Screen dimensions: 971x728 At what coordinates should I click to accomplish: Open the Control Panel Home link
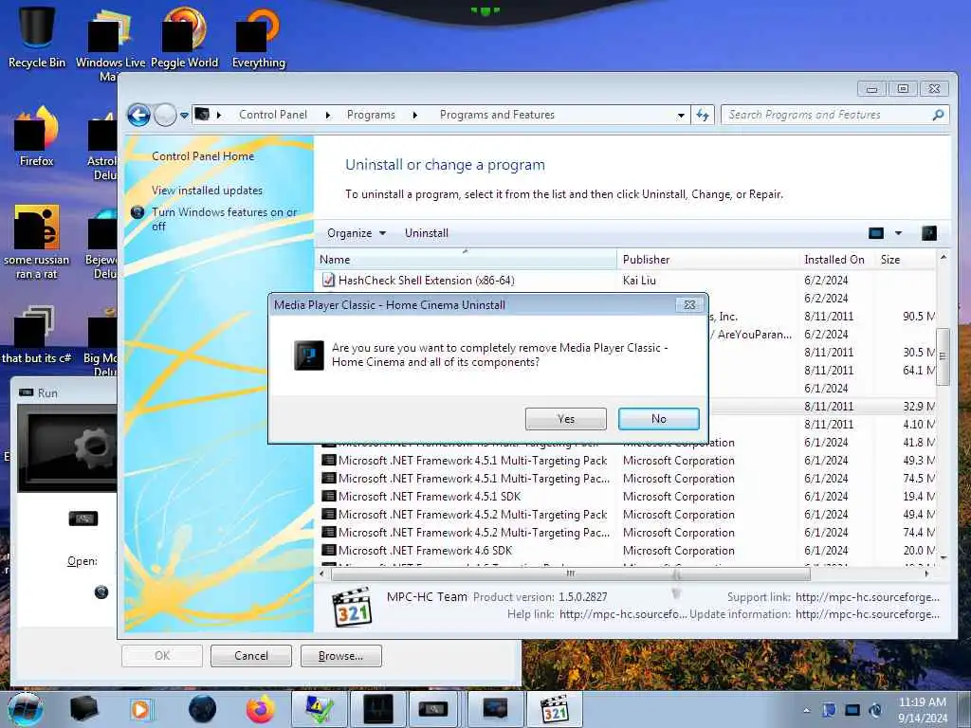203,156
